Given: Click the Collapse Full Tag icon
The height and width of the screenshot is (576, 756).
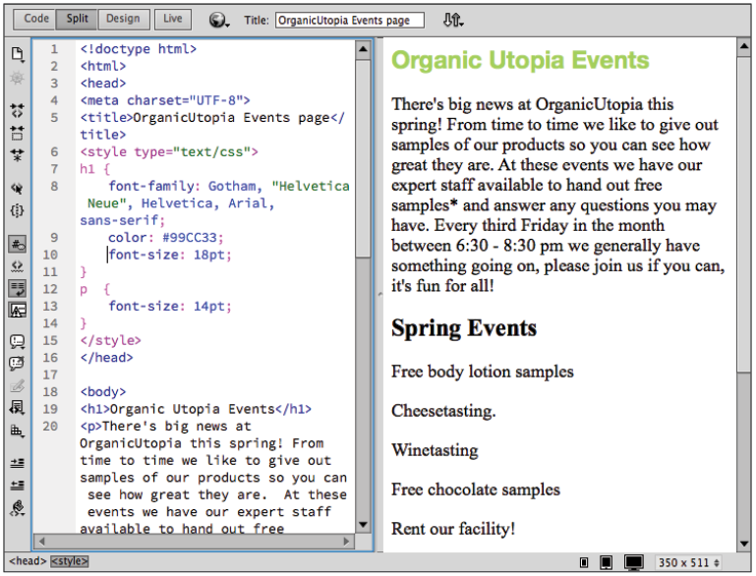Looking at the screenshot, I should click(17, 110).
